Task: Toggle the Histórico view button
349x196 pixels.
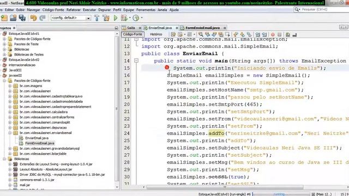Action: pyautogui.click(x=156, y=34)
